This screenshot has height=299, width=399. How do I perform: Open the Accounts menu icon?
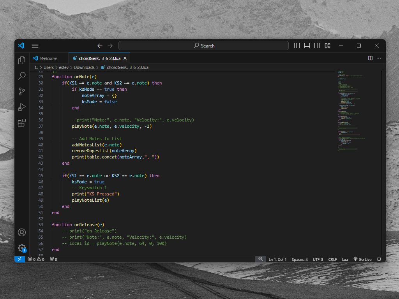pos(22,232)
